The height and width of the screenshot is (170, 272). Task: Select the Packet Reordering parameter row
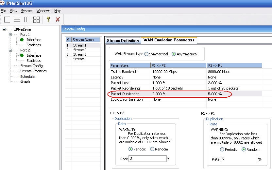[186, 88]
